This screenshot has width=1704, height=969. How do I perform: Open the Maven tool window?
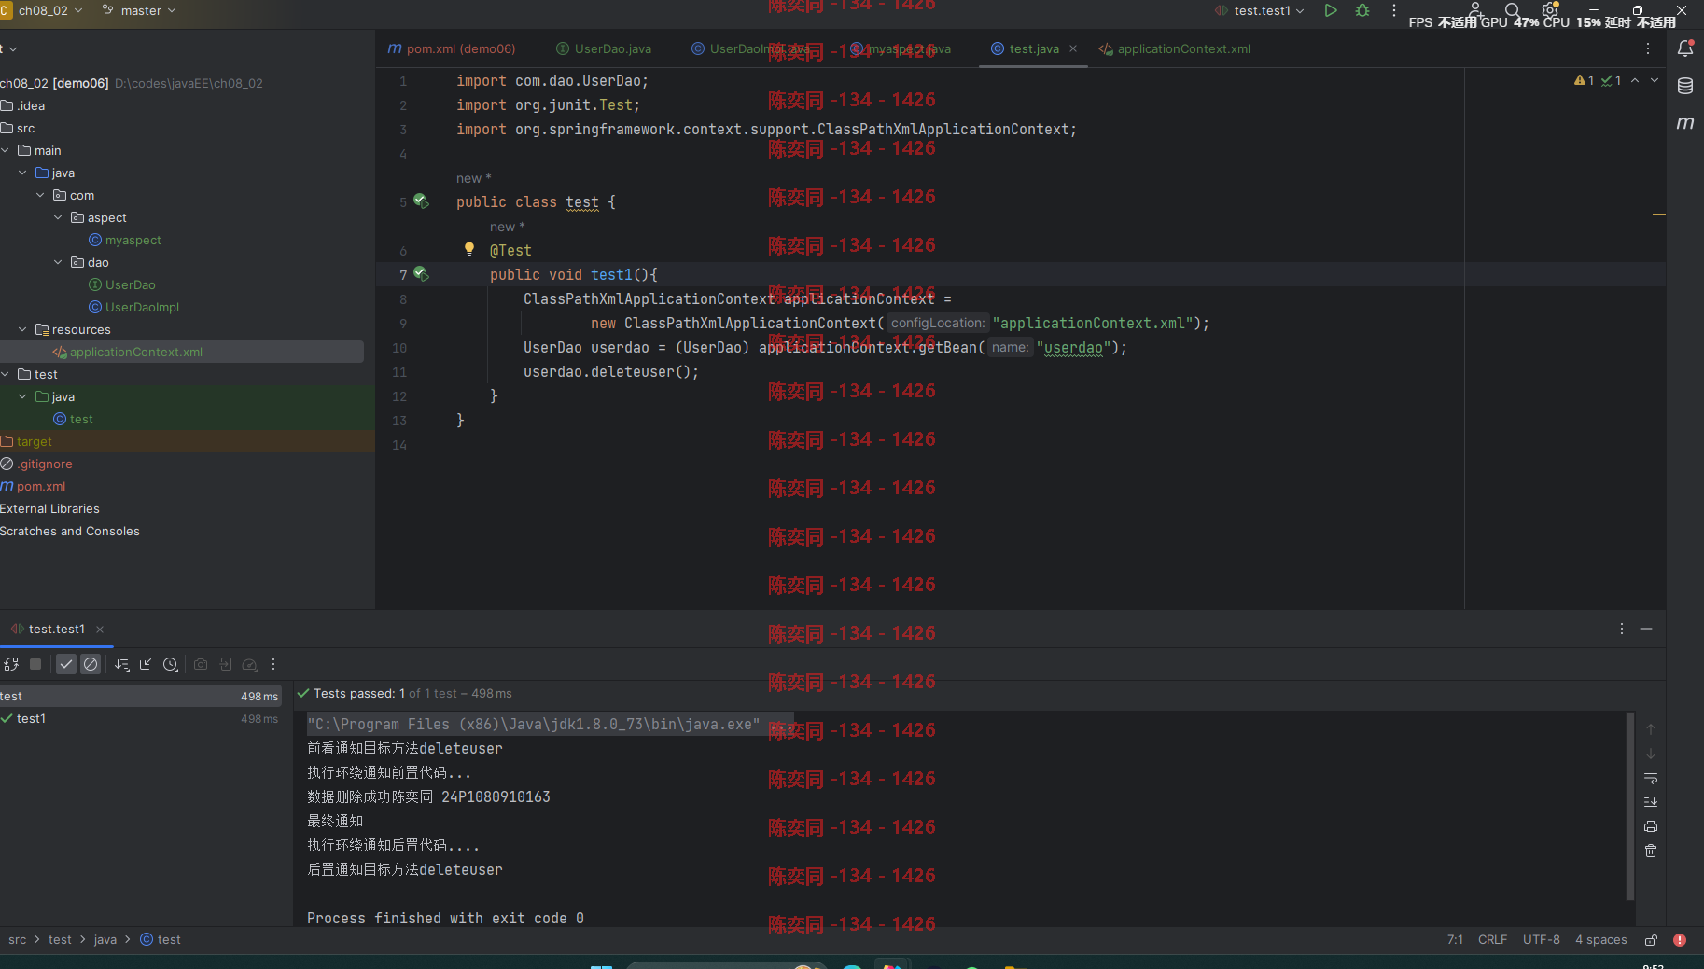pos(1685,123)
